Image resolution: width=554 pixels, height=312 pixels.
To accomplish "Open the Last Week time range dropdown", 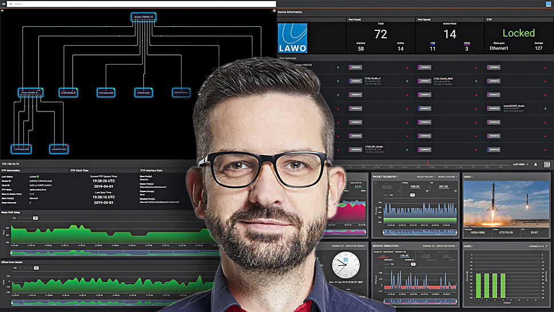I will tap(520, 165).
